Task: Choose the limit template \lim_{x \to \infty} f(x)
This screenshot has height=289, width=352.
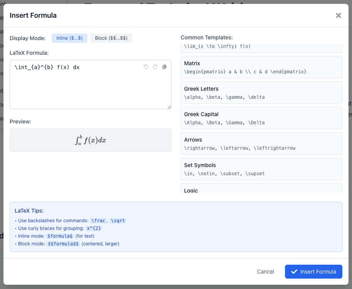Action: pos(261,48)
